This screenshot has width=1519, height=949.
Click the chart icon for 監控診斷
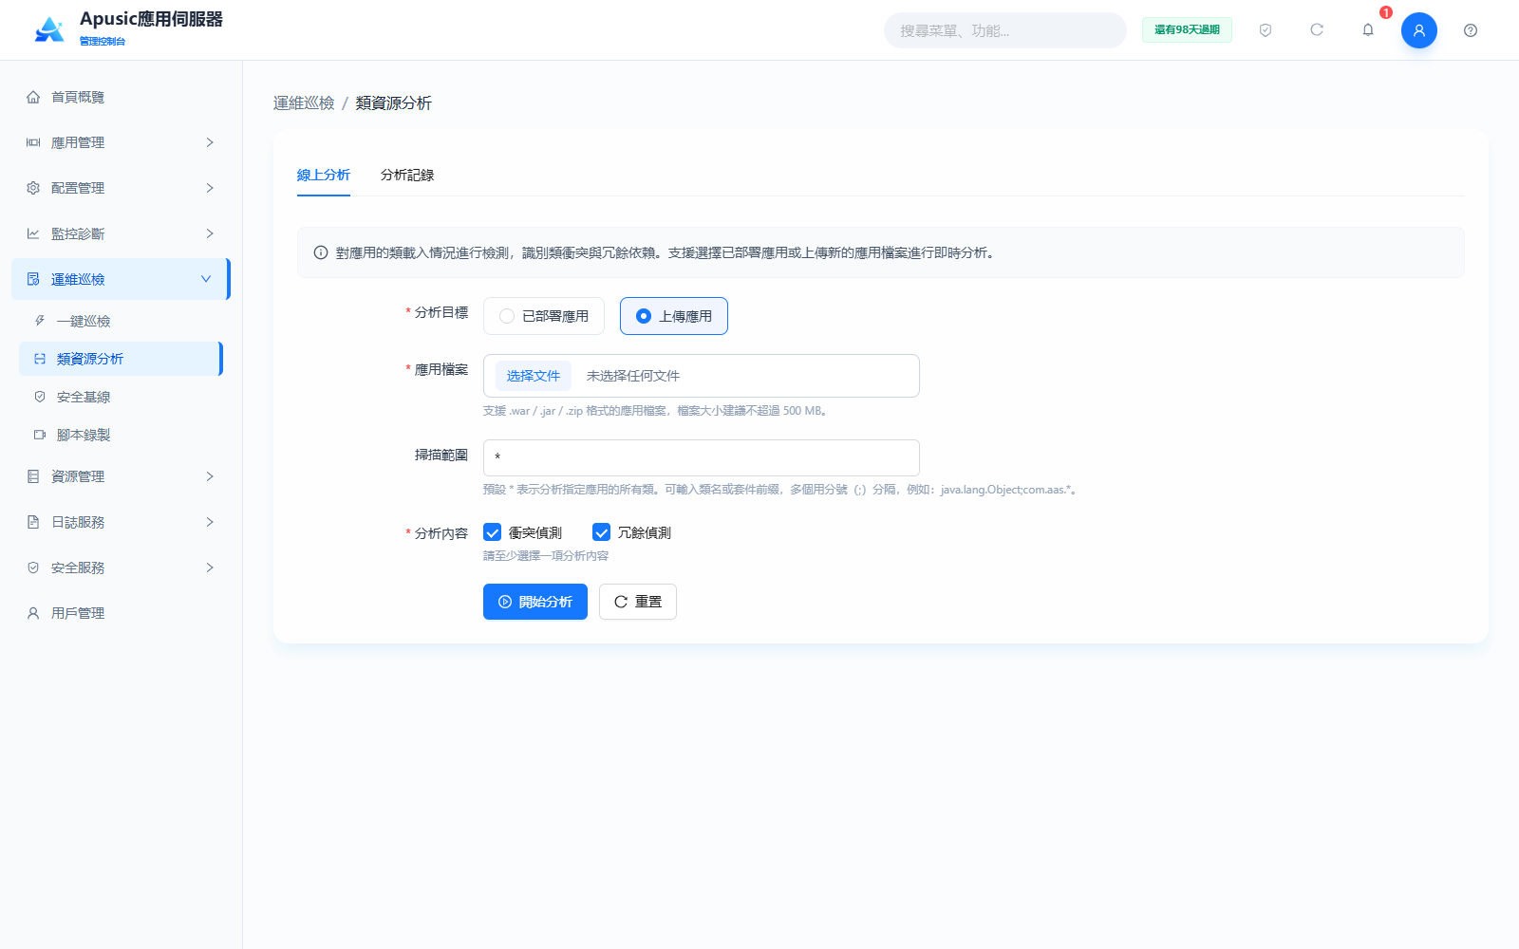pyautogui.click(x=33, y=233)
